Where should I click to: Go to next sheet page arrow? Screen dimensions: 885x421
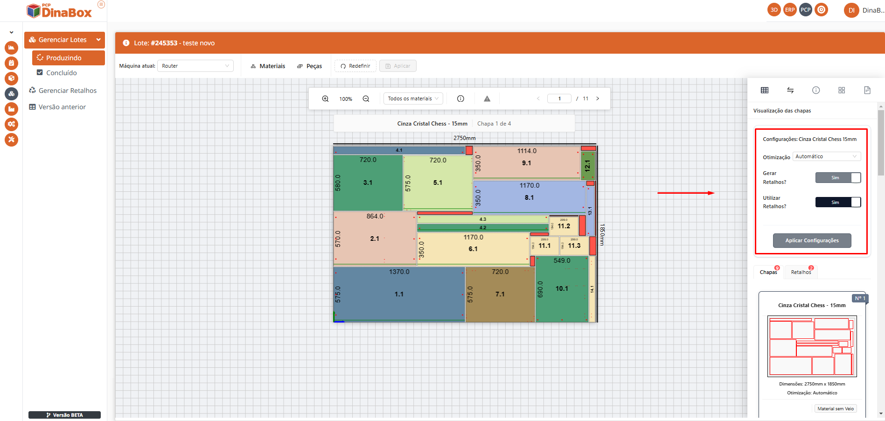[x=598, y=98]
